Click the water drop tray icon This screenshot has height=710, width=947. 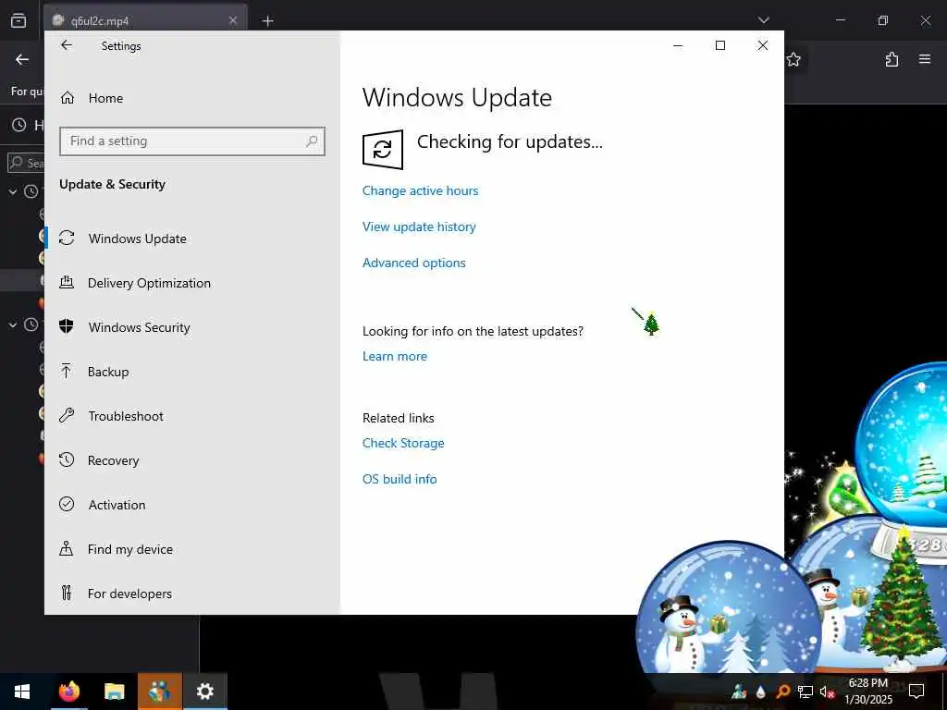(x=760, y=692)
